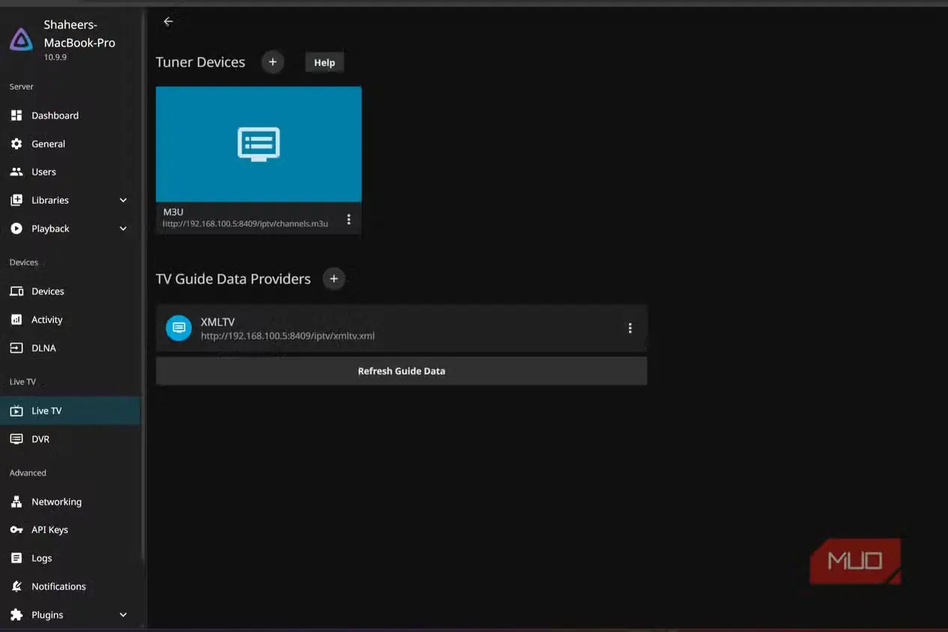Screen dimensions: 948x632
Task: Click the TV Guide Data Providers heading
Action: [233, 279]
